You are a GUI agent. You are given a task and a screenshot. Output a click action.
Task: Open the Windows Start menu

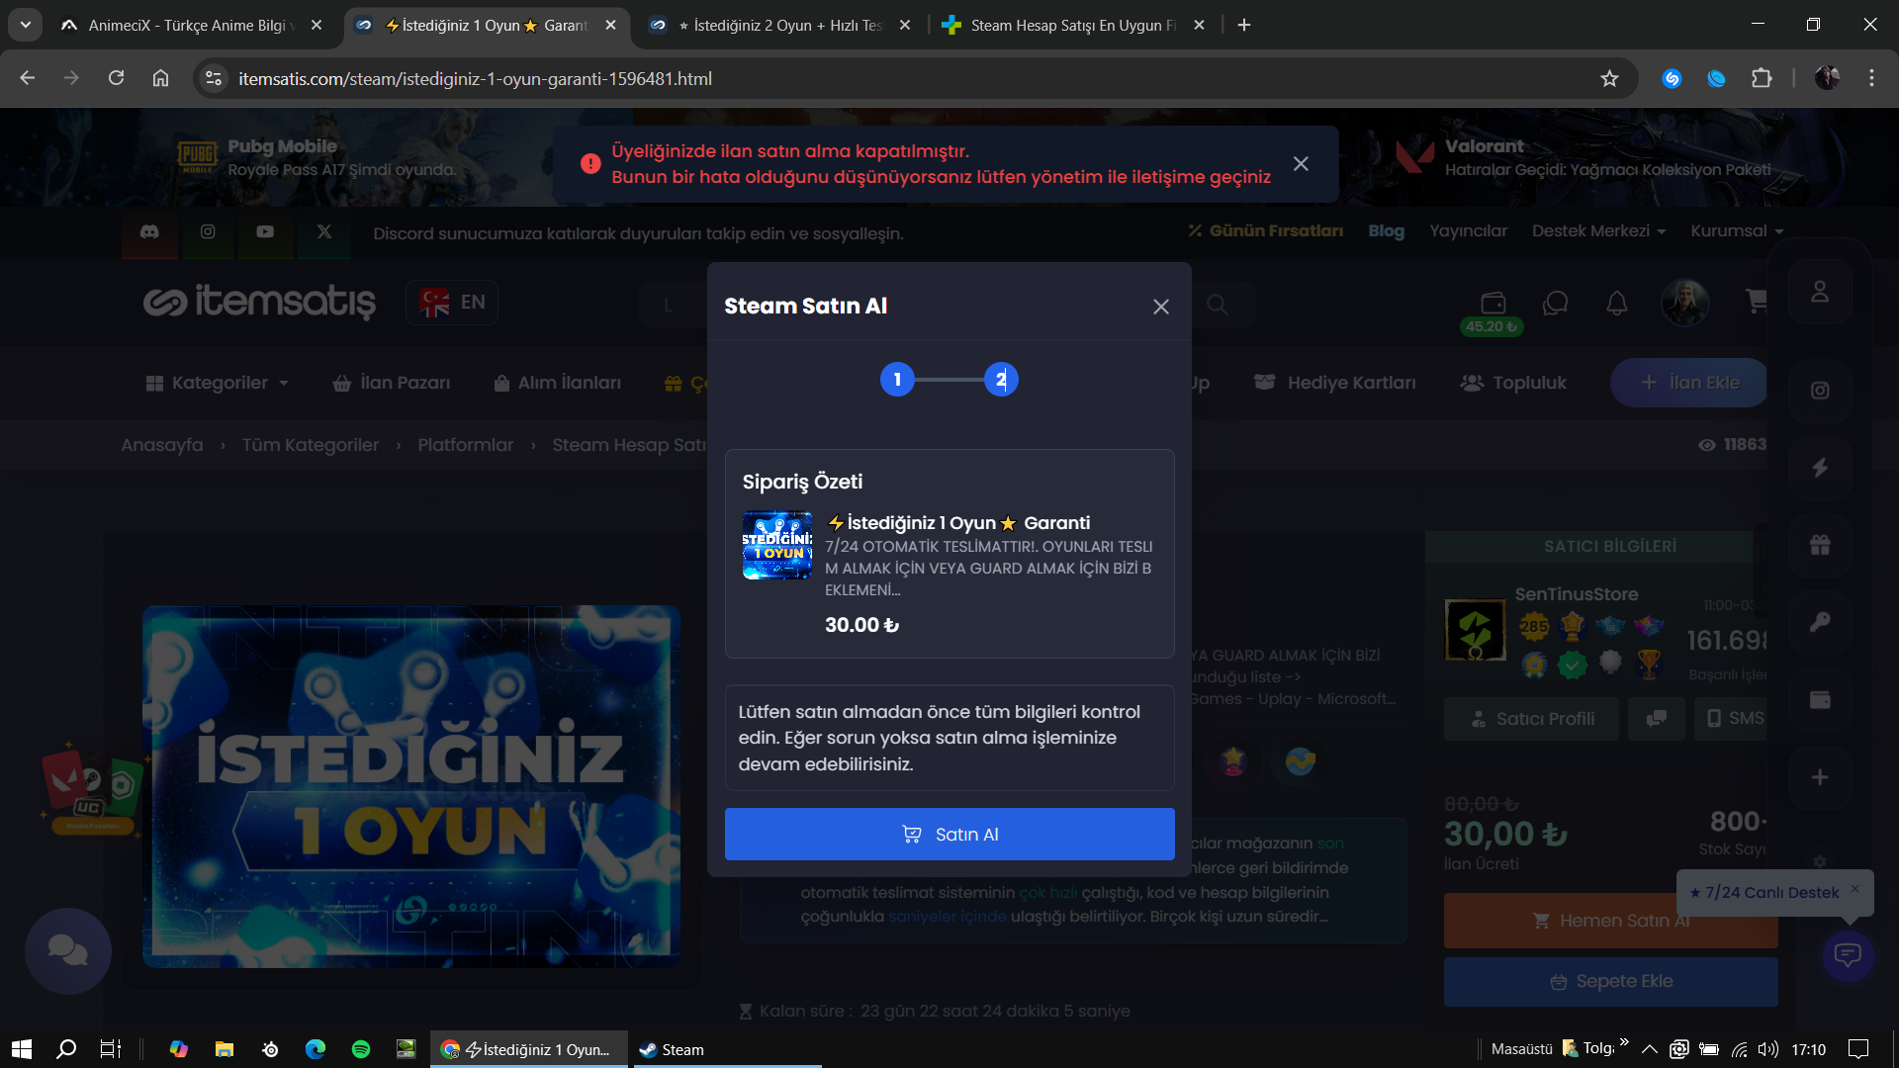pos(22,1049)
